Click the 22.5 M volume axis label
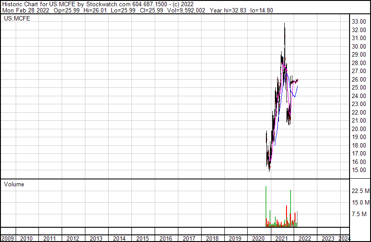Image resolution: width=371 pixels, height=242 pixels. pos(360,191)
